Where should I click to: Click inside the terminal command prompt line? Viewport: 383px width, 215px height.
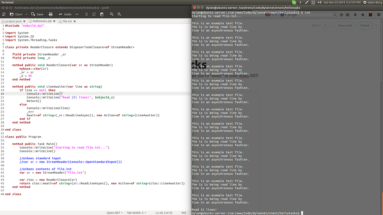point(287,212)
